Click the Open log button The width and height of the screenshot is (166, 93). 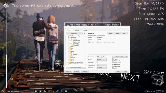[85, 72]
